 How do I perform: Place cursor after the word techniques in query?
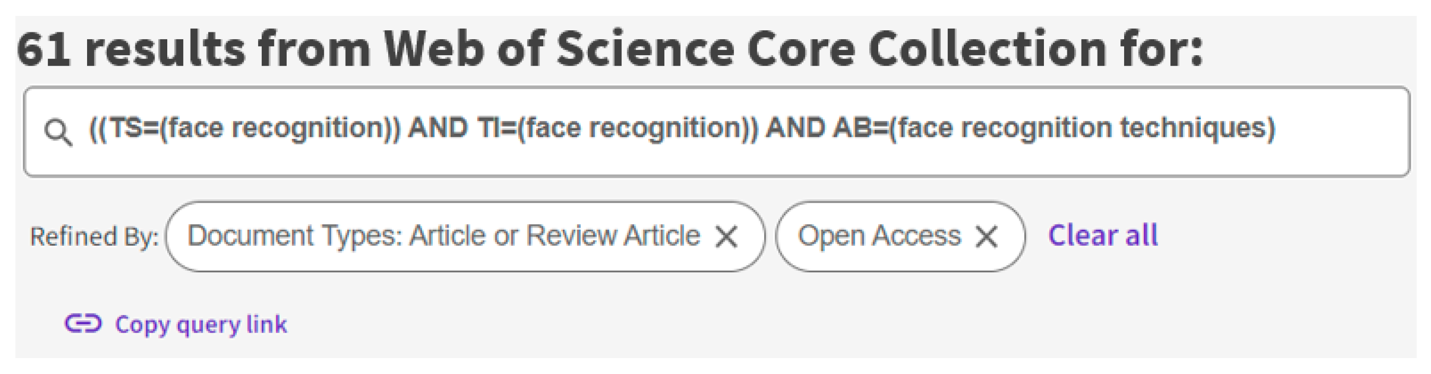1266,128
